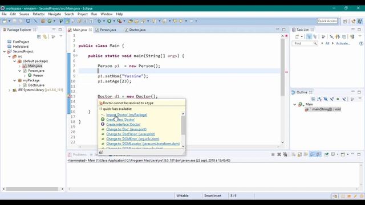Open the Open Console dropdown arrow

(x=348, y=154)
